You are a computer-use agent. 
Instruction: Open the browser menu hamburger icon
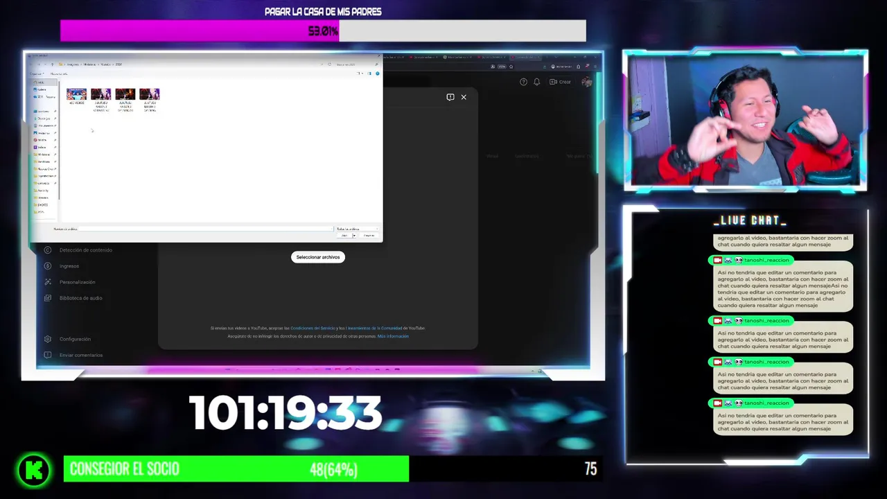[x=595, y=67]
